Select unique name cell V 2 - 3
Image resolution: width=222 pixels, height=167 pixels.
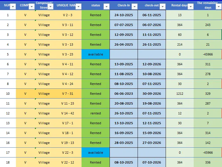68,15
